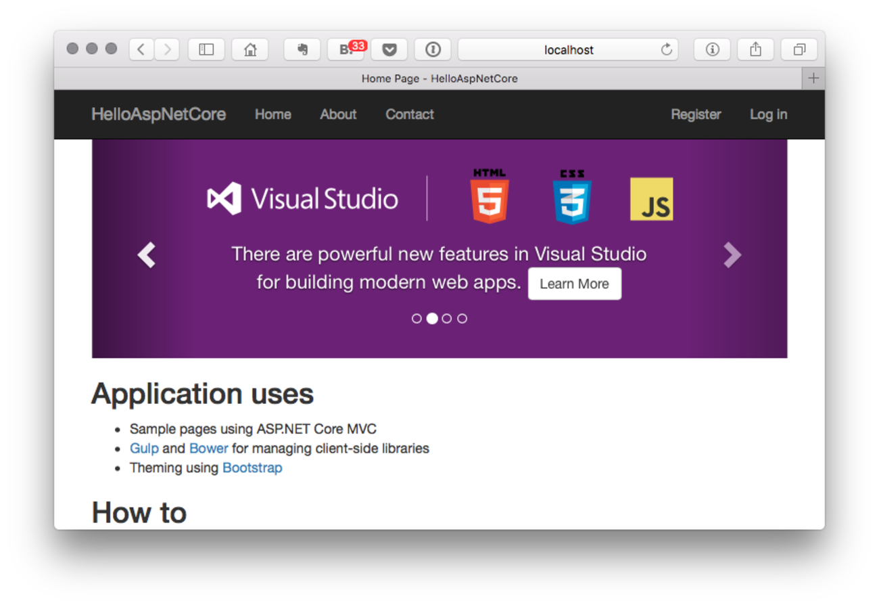Screen dimensions: 879x607
Task: Open Hatena bookmark extension with 33 badge
Action: point(346,49)
